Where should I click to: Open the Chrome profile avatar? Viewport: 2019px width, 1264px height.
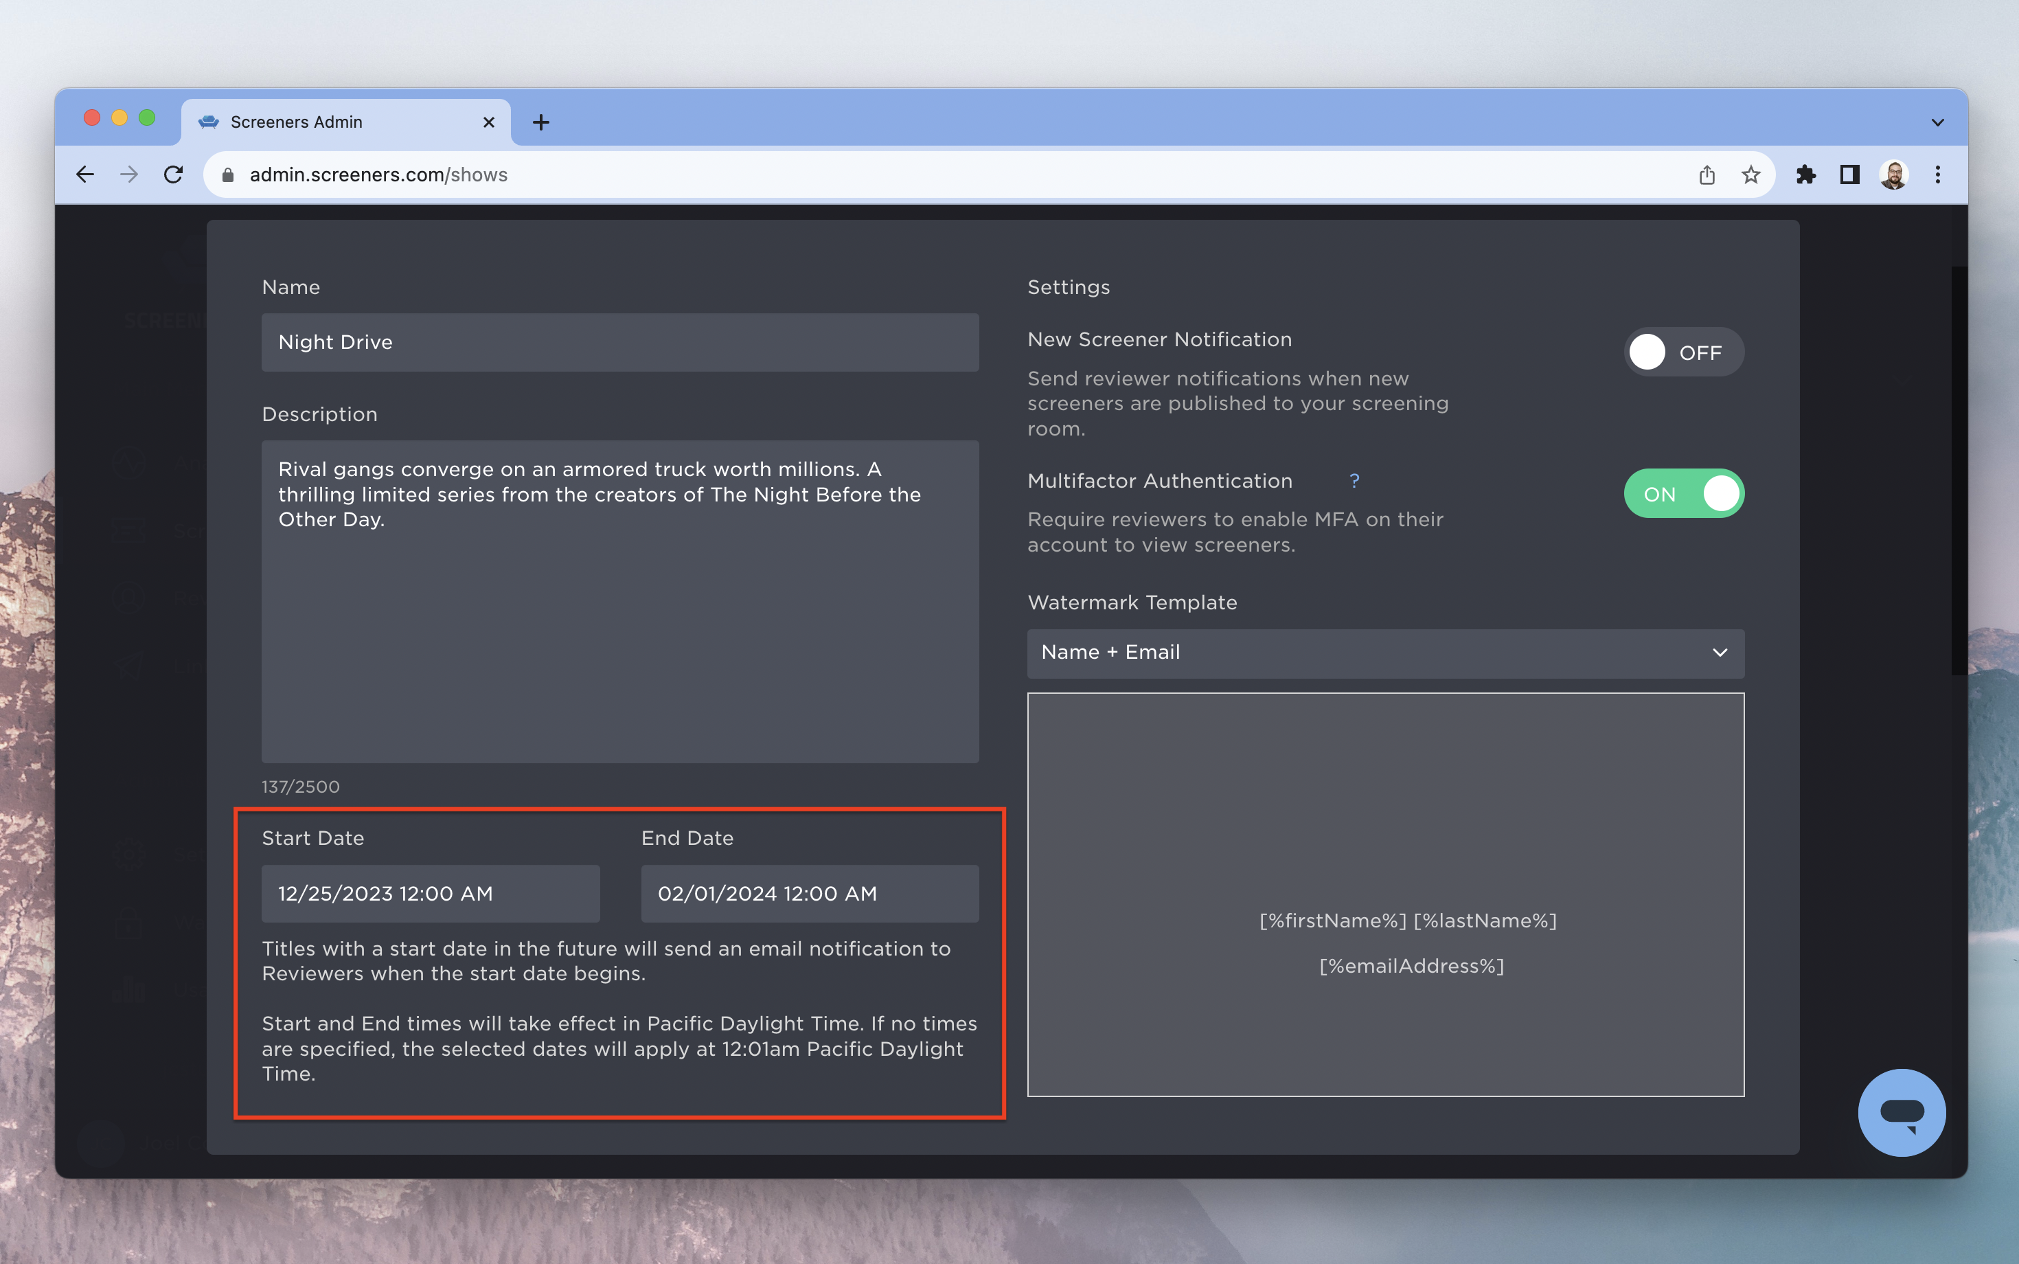coord(1893,174)
